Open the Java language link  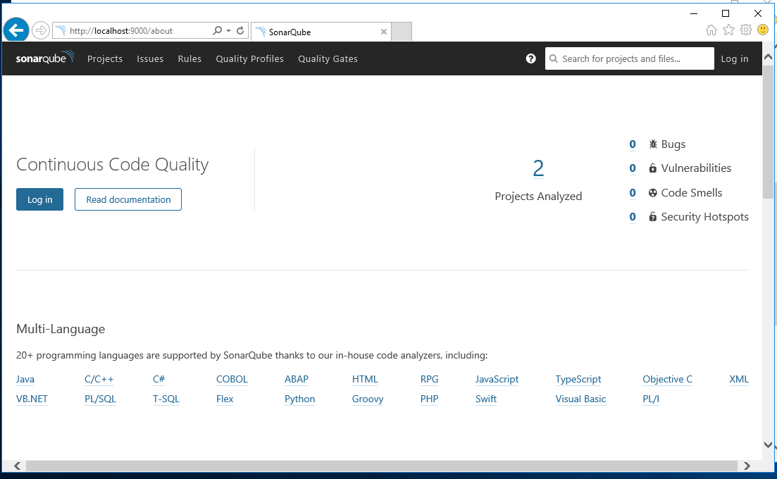(x=25, y=379)
